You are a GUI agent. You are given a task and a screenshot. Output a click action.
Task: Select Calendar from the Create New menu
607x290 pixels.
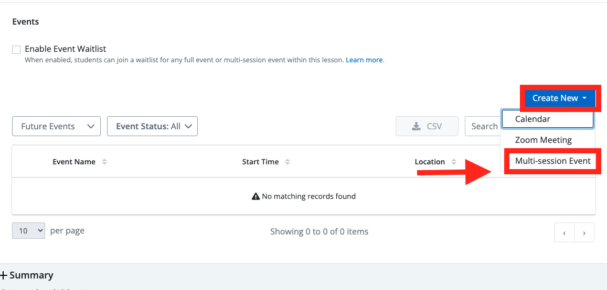547,119
